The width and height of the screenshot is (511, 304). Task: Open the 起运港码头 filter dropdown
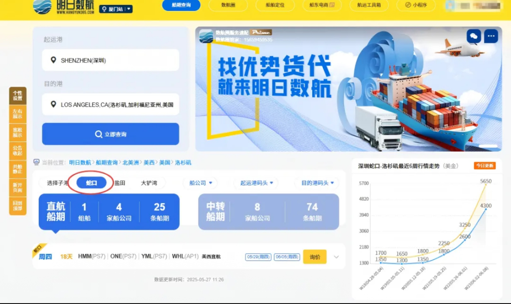coord(256,183)
